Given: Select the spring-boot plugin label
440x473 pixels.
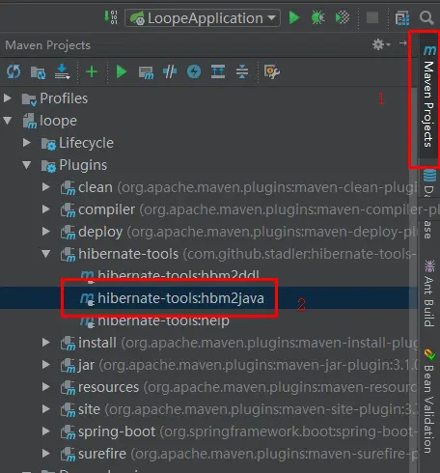Looking at the screenshot, I should point(117,432).
